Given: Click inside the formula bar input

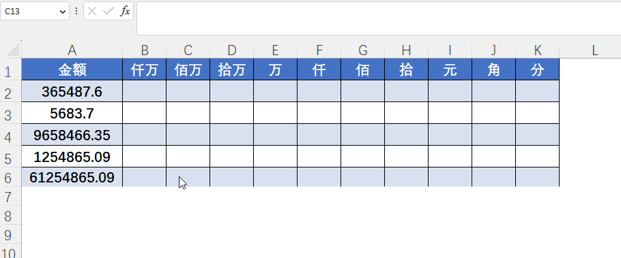Looking at the screenshot, I should pyautogui.click(x=379, y=18).
